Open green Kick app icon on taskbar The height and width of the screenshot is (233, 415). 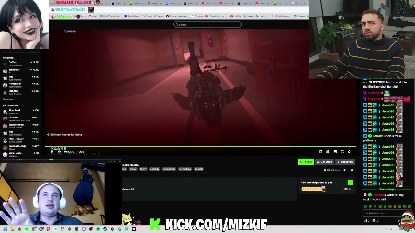click(27, 229)
